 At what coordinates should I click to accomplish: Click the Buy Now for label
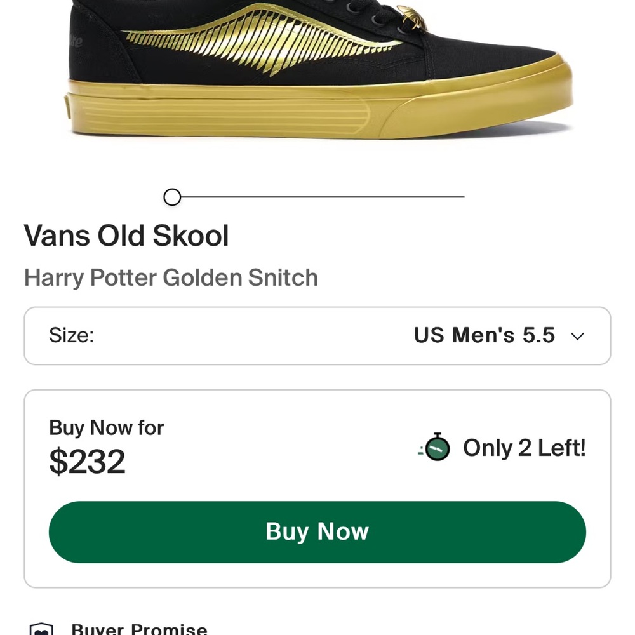[x=106, y=428]
